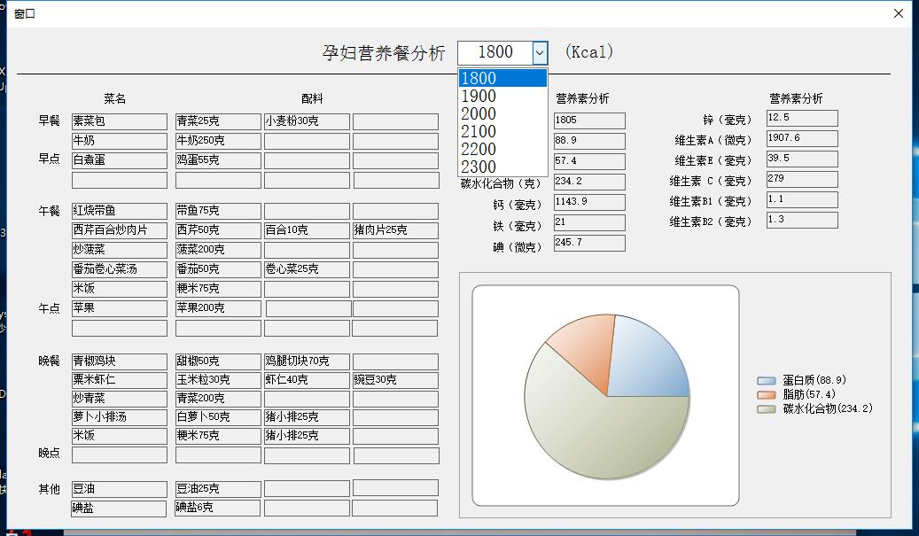Viewport: 919px width, 536px height.
Task: Click the 猪肉片25克 ingredient field
Action: (395, 230)
